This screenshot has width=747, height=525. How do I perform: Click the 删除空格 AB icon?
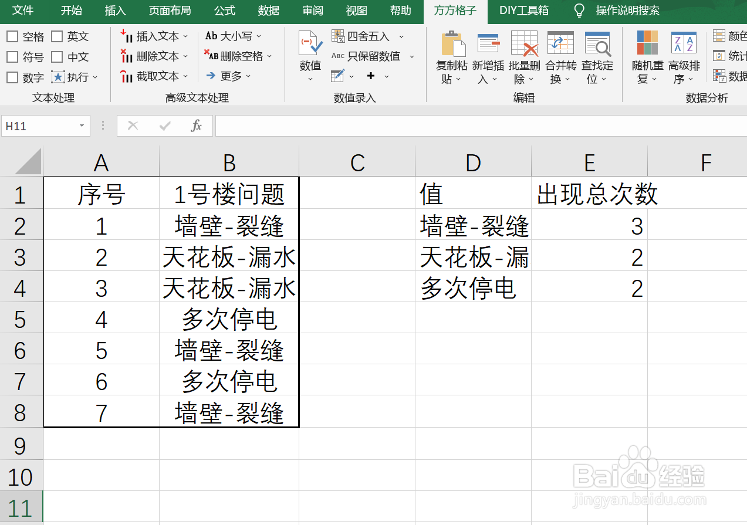tap(211, 56)
